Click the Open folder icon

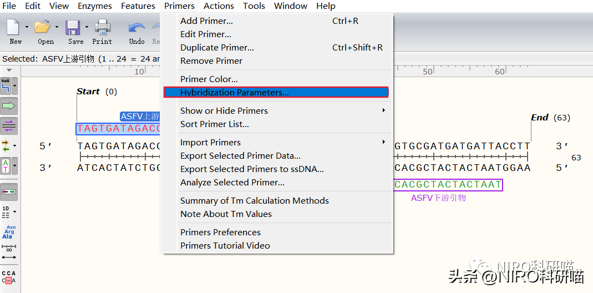click(x=42, y=27)
